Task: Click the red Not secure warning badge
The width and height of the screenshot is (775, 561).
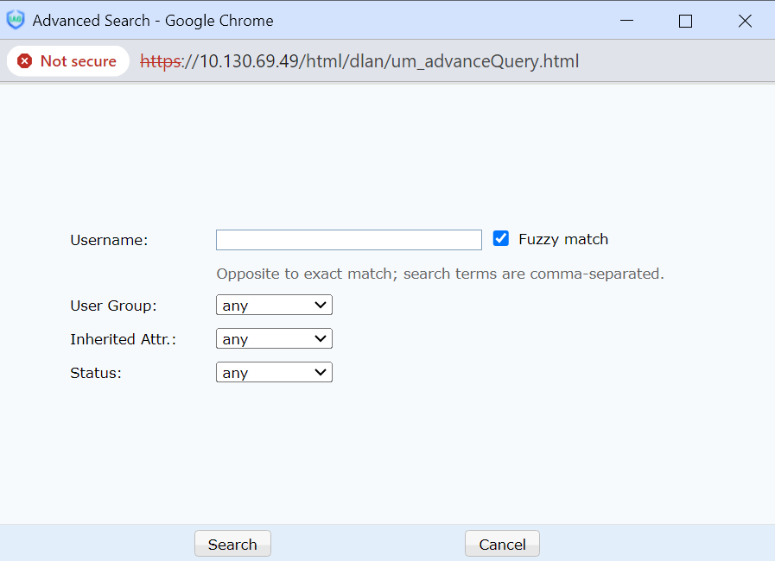Action: click(x=67, y=61)
